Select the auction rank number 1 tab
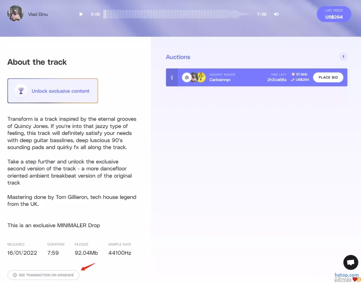Screen dimensions: 361x283 (172, 78)
